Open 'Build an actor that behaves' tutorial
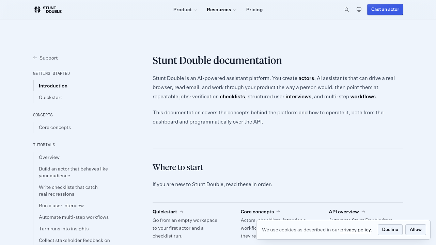The image size is (436, 245). [x=73, y=172]
